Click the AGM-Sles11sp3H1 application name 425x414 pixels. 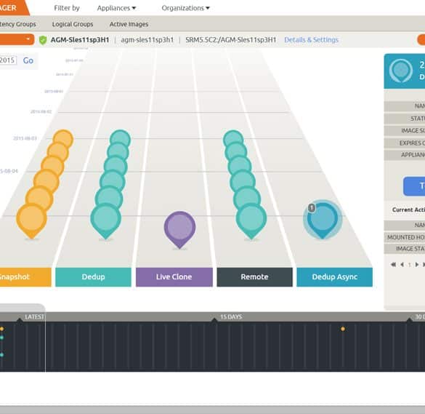click(80, 40)
